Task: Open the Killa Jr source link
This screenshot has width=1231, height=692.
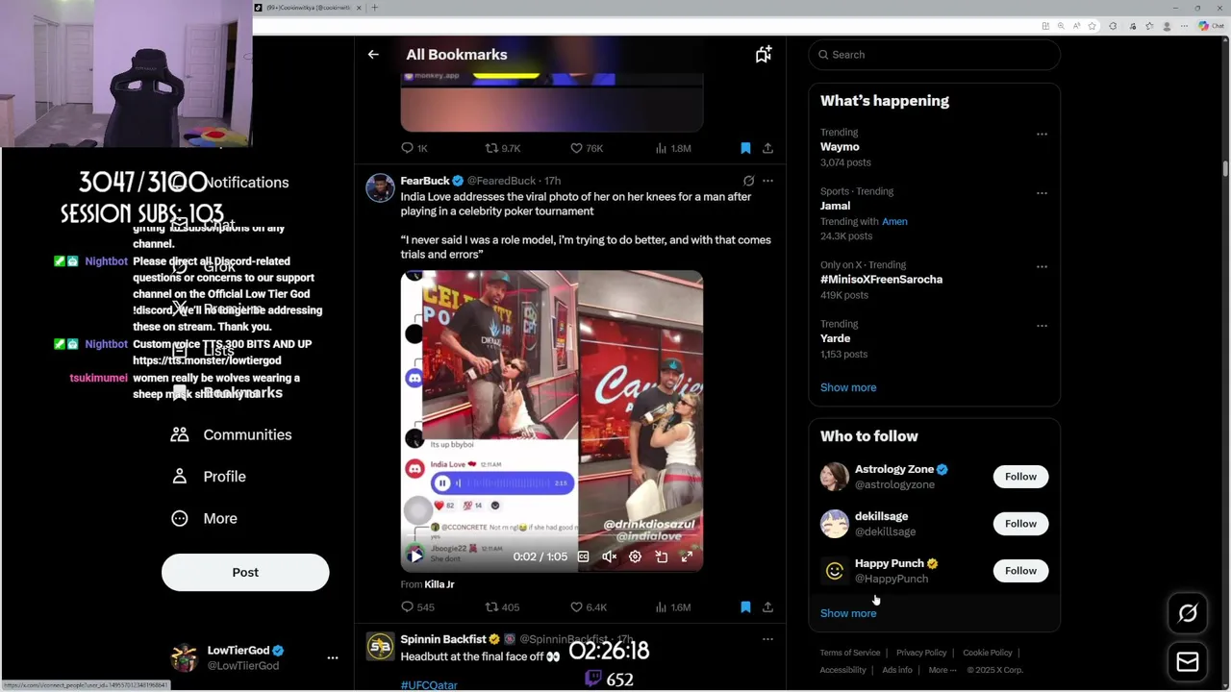Action: [x=440, y=584]
